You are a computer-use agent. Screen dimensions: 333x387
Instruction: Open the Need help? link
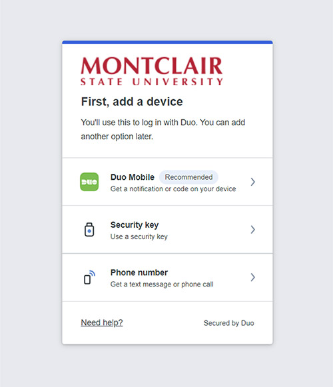[x=102, y=322]
